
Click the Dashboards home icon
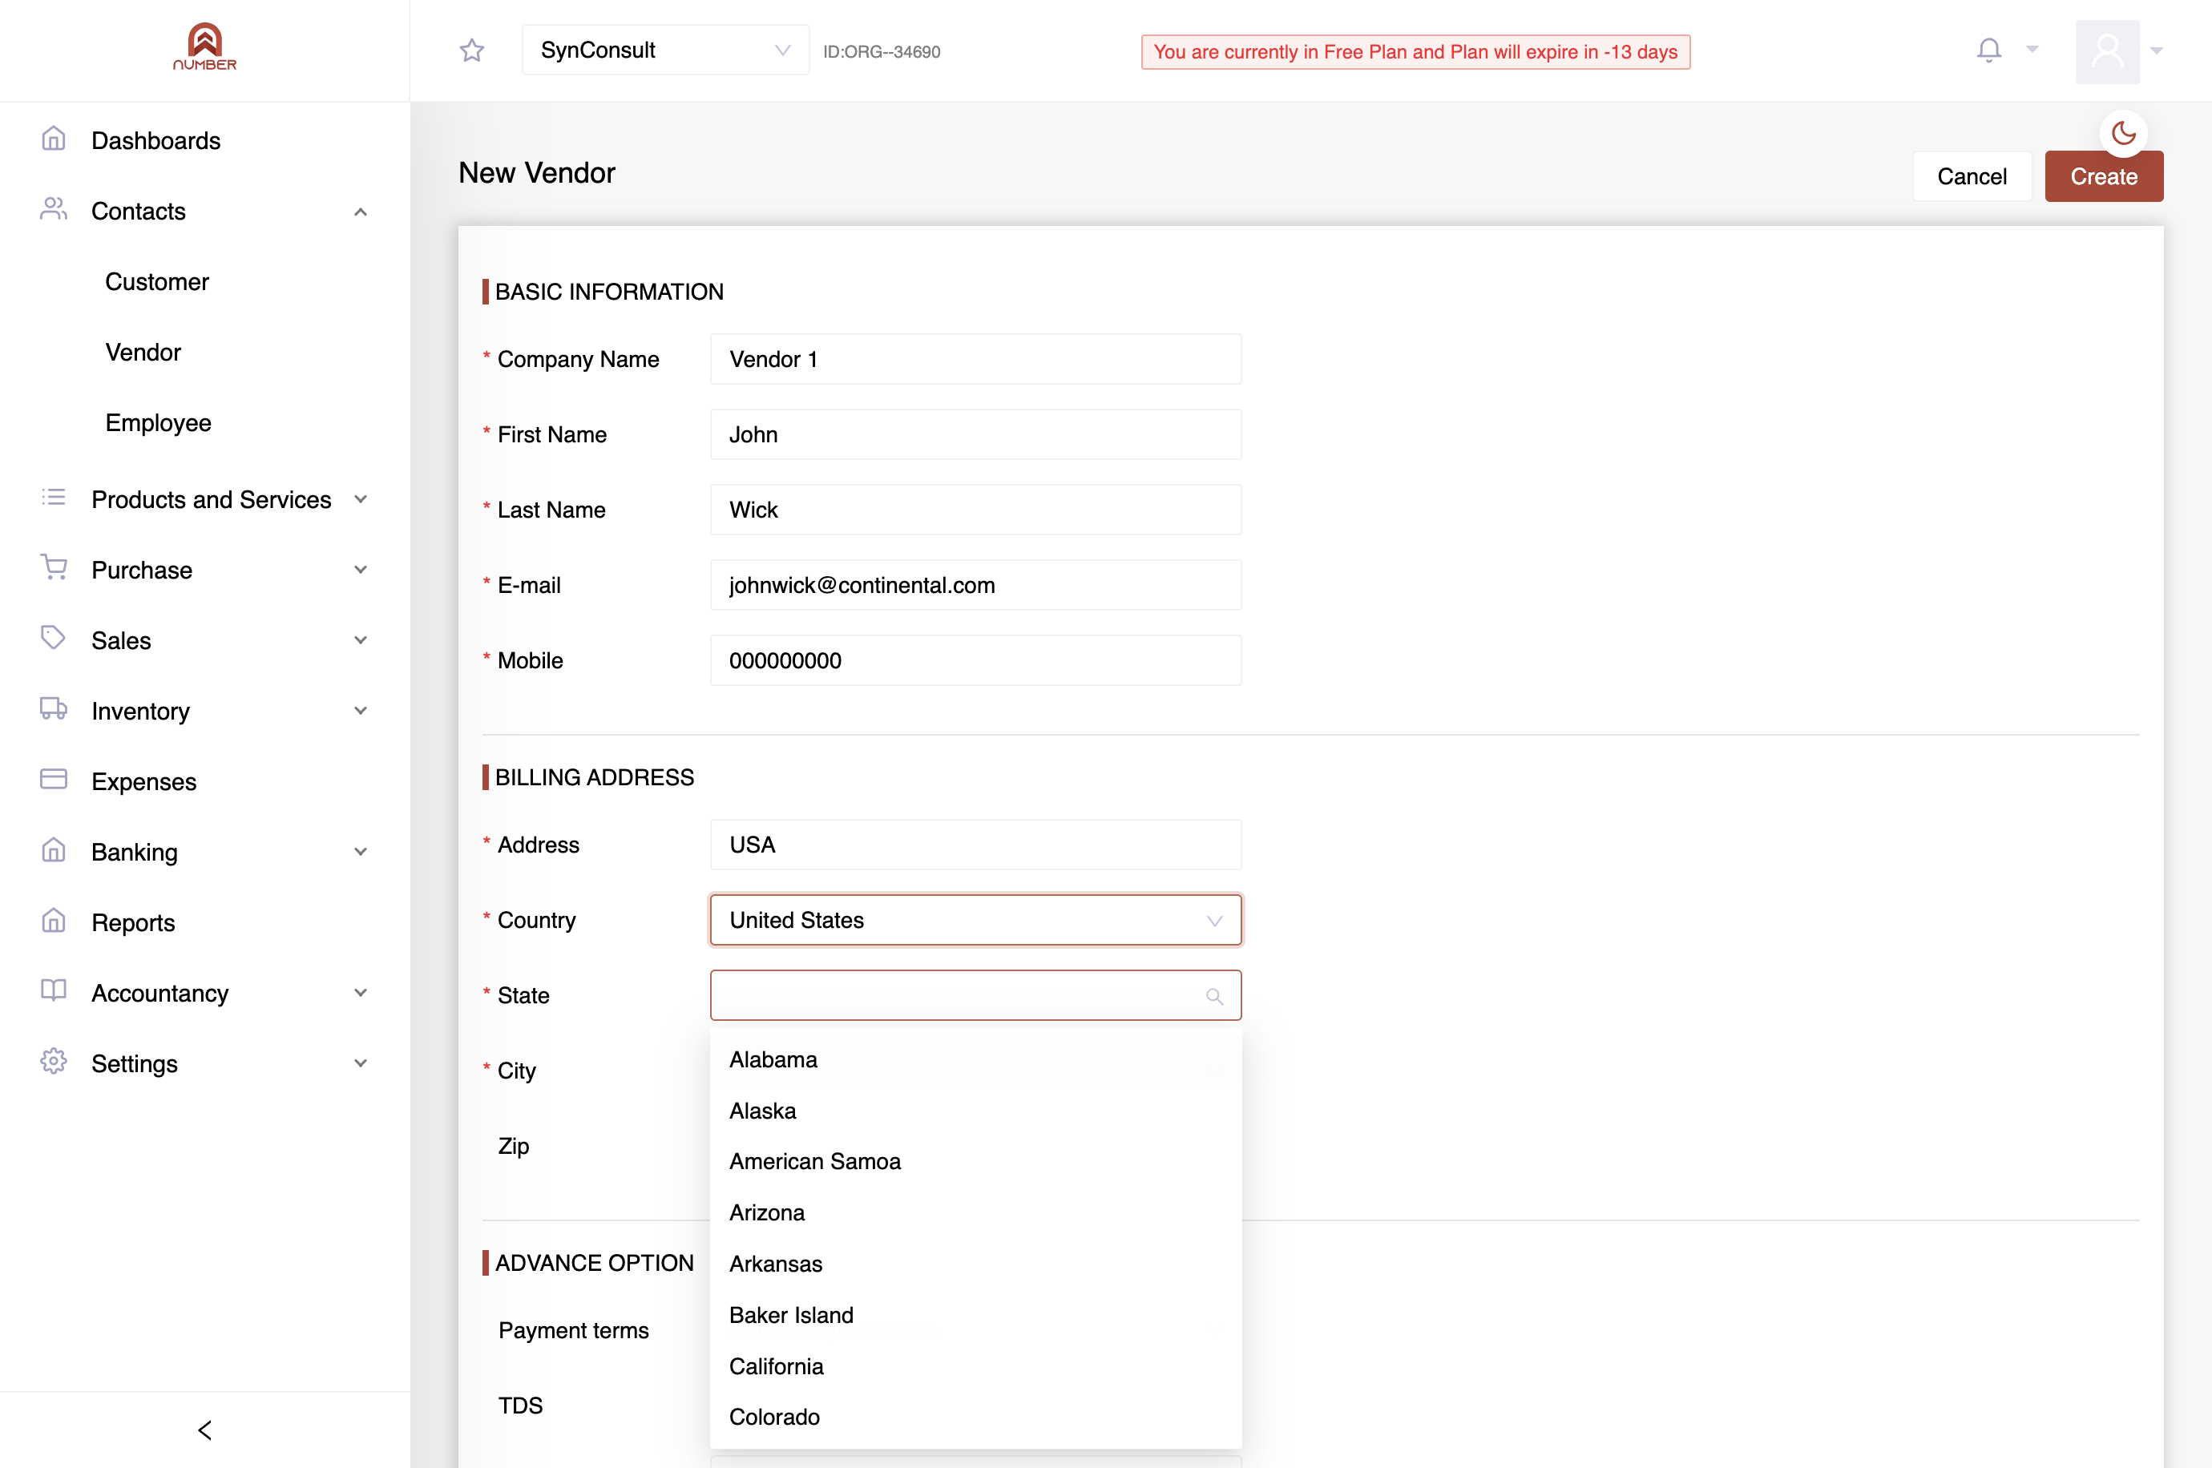pos(54,139)
